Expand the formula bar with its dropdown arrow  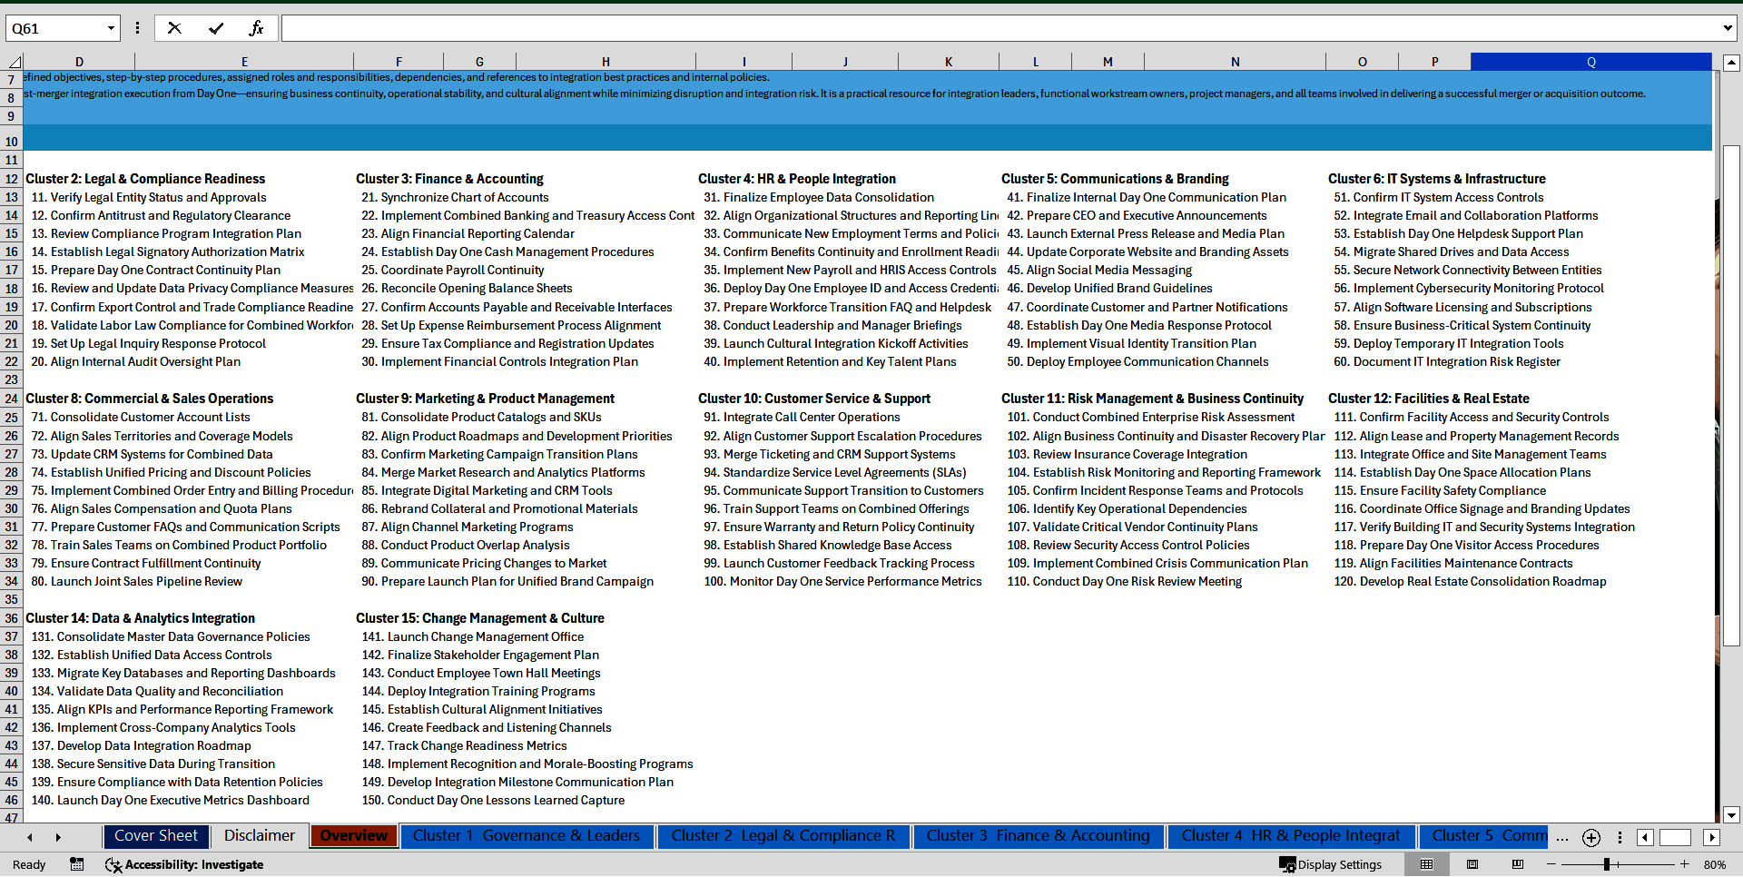[1728, 28]
